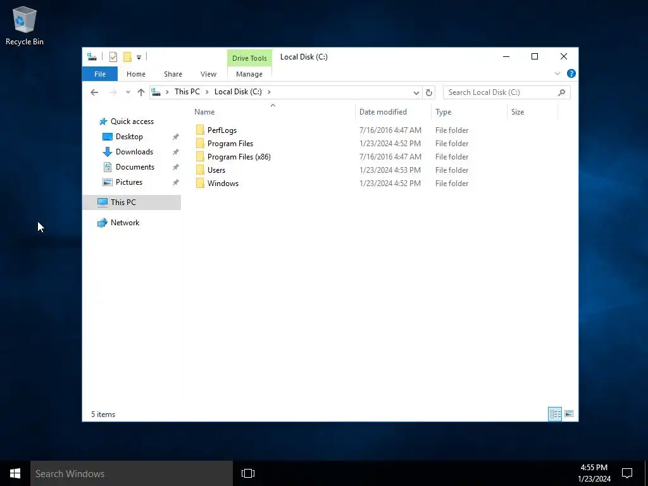The image size is (648, 486).
Task: Open the Windows Start button
Action: 15,473
